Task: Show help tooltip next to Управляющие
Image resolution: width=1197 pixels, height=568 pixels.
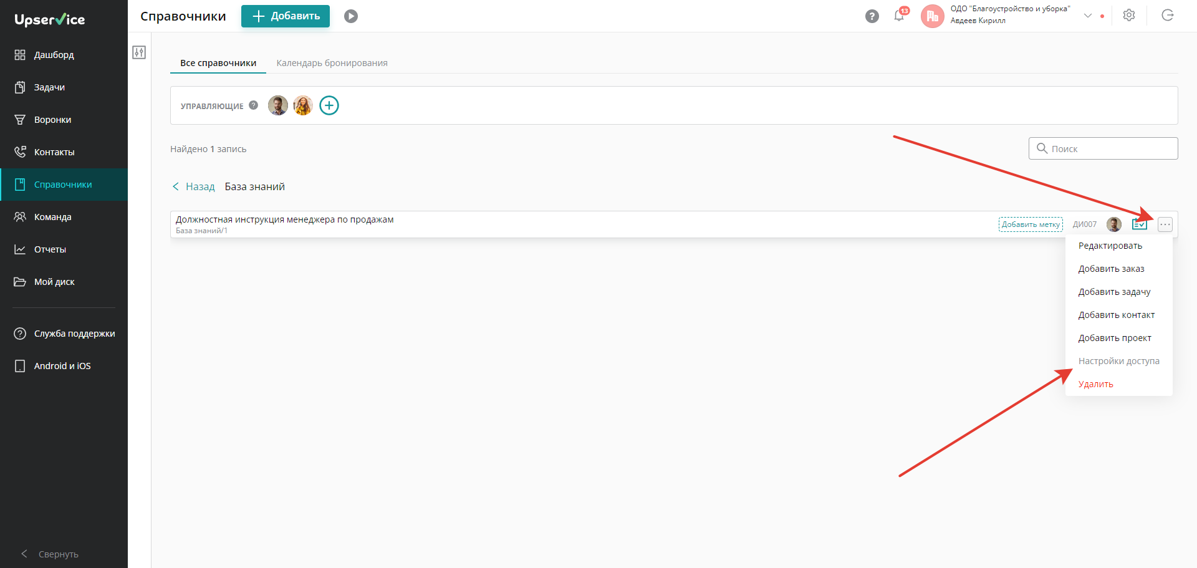Action: point(253,105)
